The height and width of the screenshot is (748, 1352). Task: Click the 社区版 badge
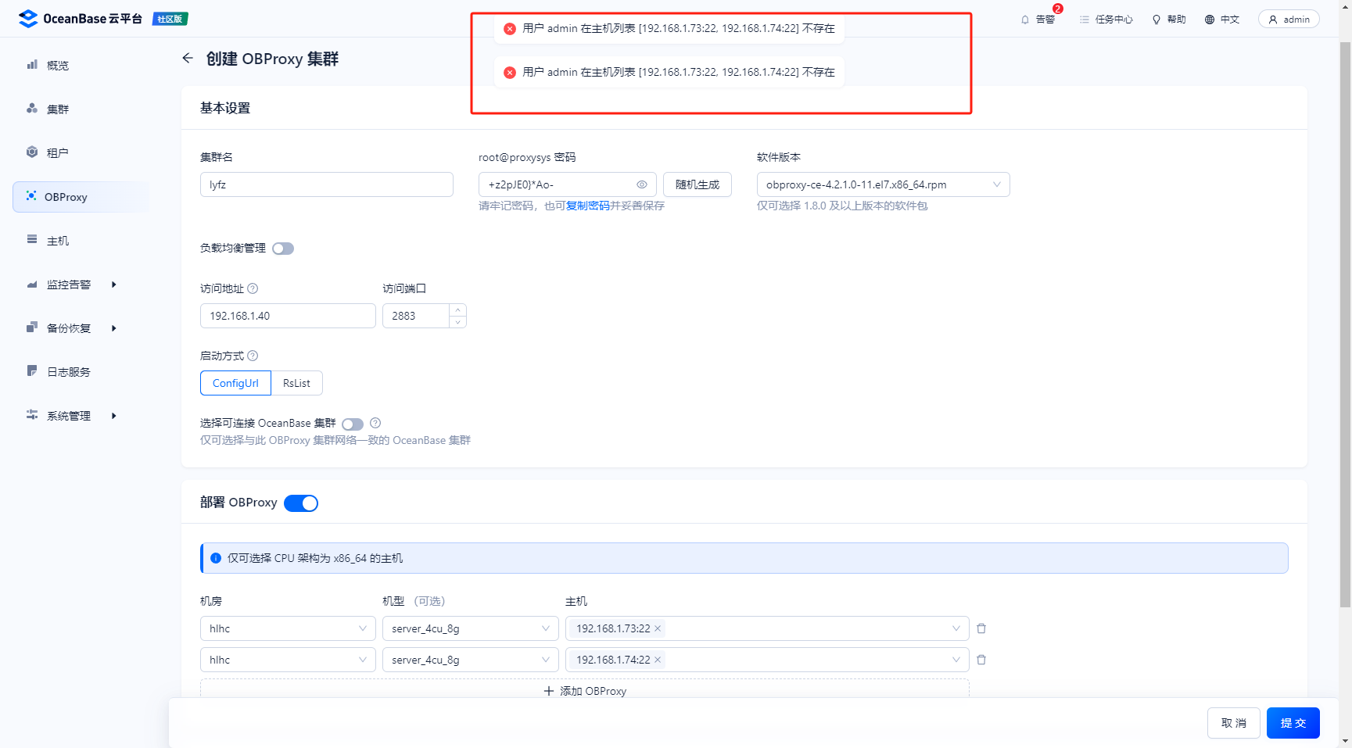tap(170, 19)
